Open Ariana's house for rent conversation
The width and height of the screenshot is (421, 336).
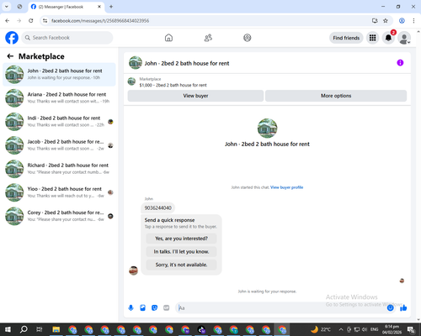tap(59, 97)
